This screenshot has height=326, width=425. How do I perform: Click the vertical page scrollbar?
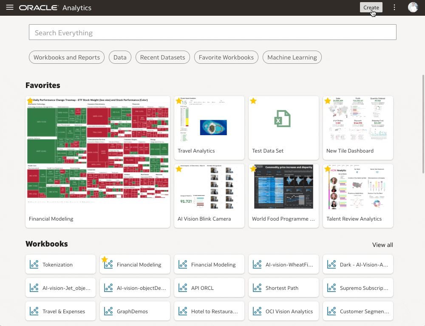423,124
